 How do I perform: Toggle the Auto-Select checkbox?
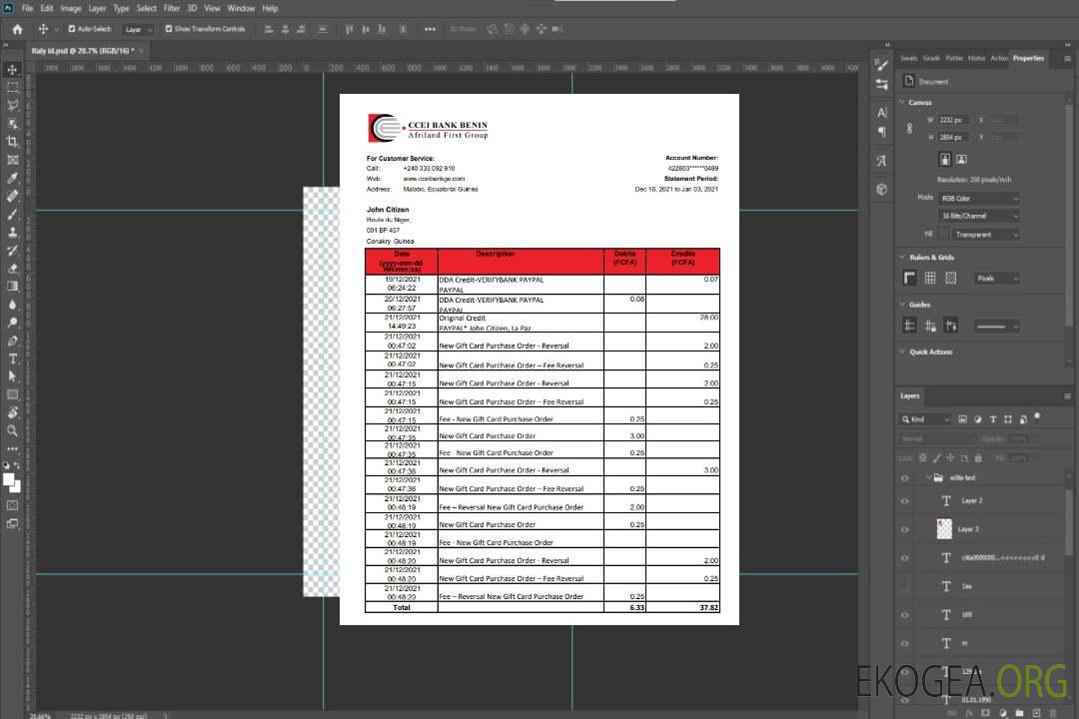coord(72,29)
